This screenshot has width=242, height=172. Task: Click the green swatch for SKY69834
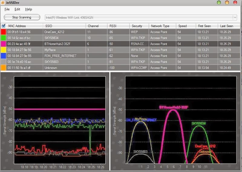point(3,38)
